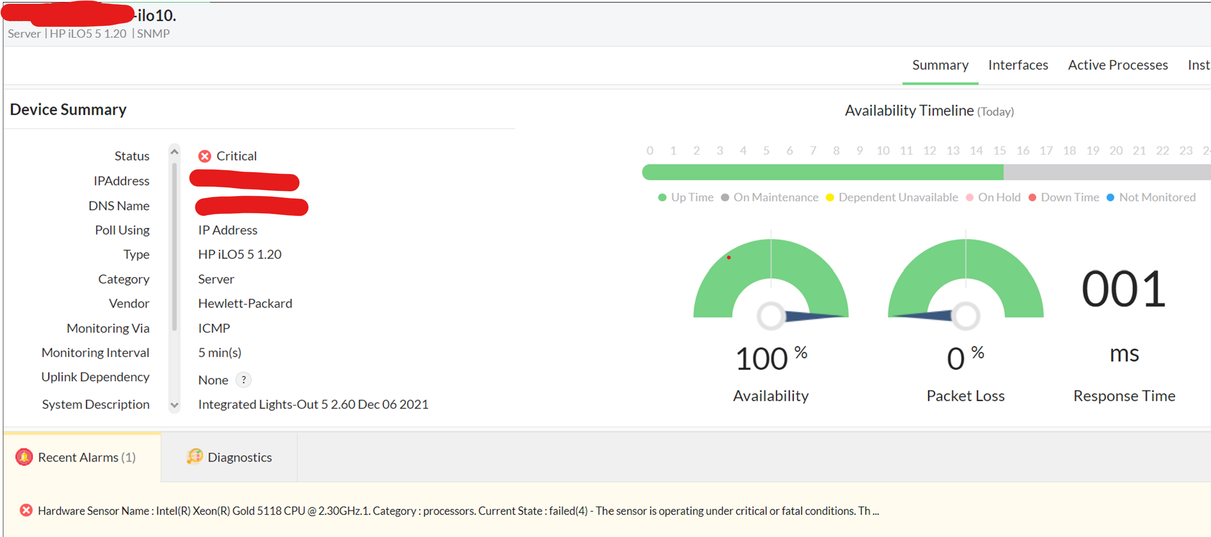Screen dimensions: 1211x537
Task: Click the Availability gauge needle knob
Action: click(771, 315)
